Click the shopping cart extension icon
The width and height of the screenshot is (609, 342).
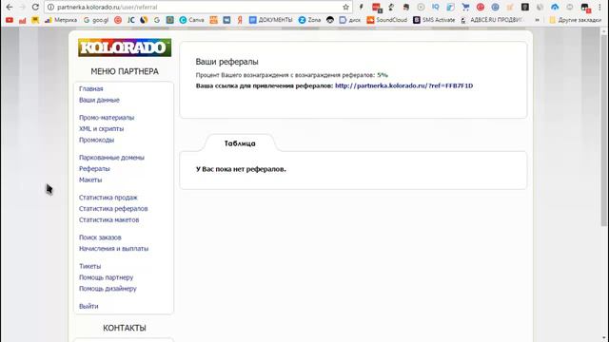(x=465, y=7)
